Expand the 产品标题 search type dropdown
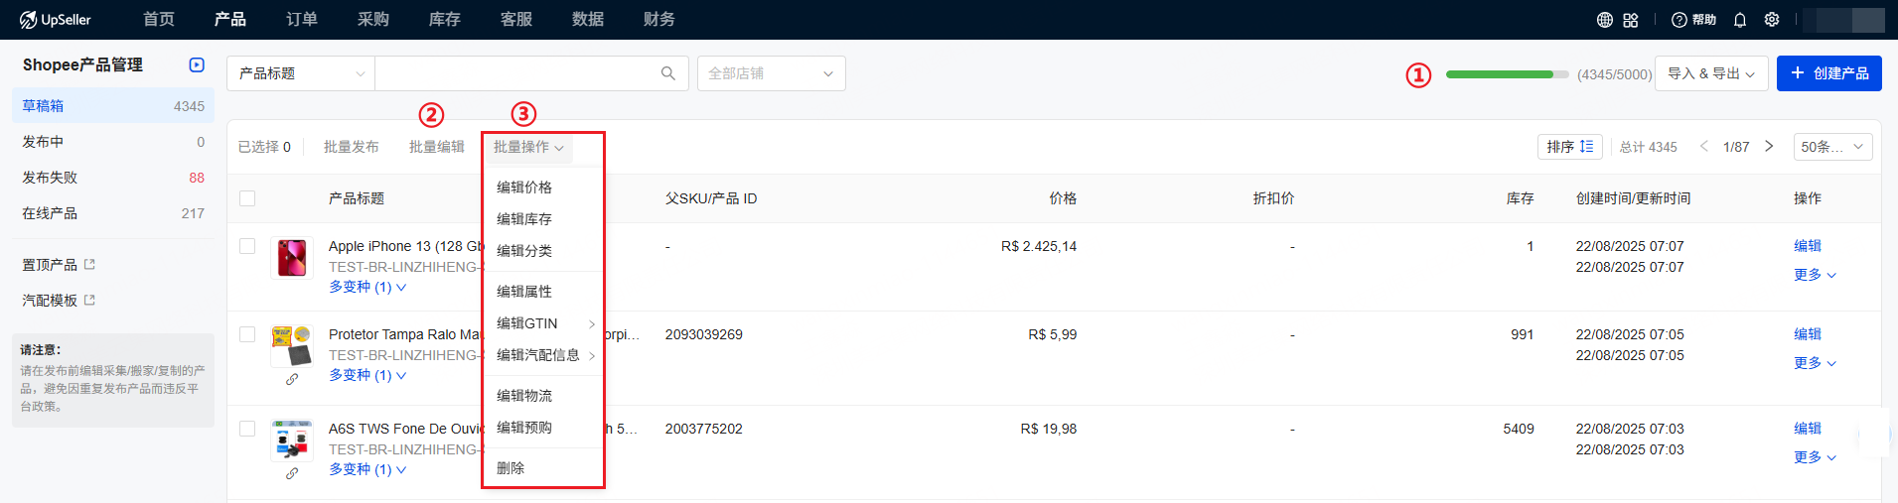The image size is (1898, 503). click(x=301, y=73)
